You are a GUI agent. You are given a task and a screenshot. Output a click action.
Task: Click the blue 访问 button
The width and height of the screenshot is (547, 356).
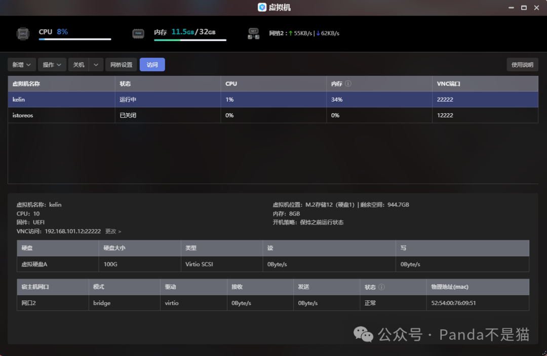pyautogui.click(x=152, y=65)
